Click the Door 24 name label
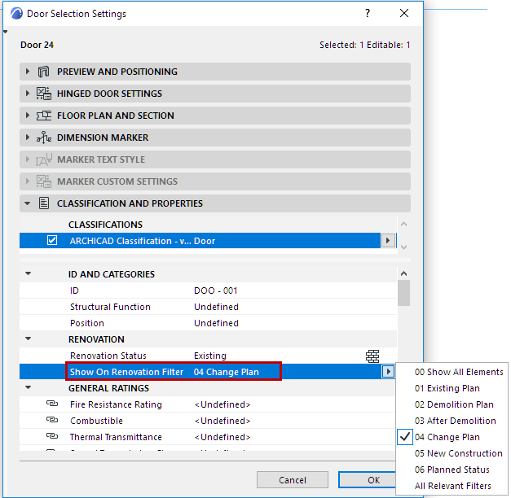 click(37, 45)
